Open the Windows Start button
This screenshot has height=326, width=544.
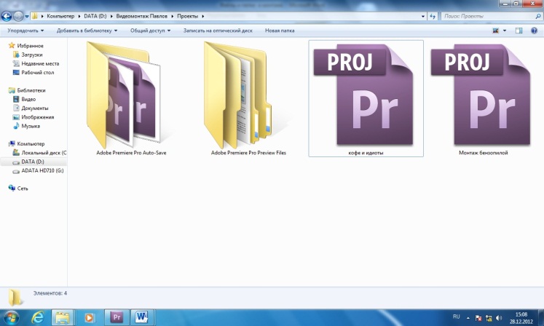(x=11, y=318)
